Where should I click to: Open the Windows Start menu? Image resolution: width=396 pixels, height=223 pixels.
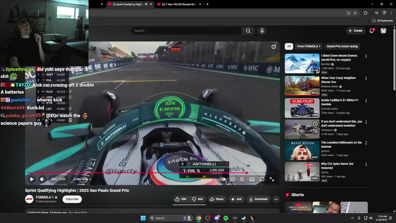pos(143,218)
